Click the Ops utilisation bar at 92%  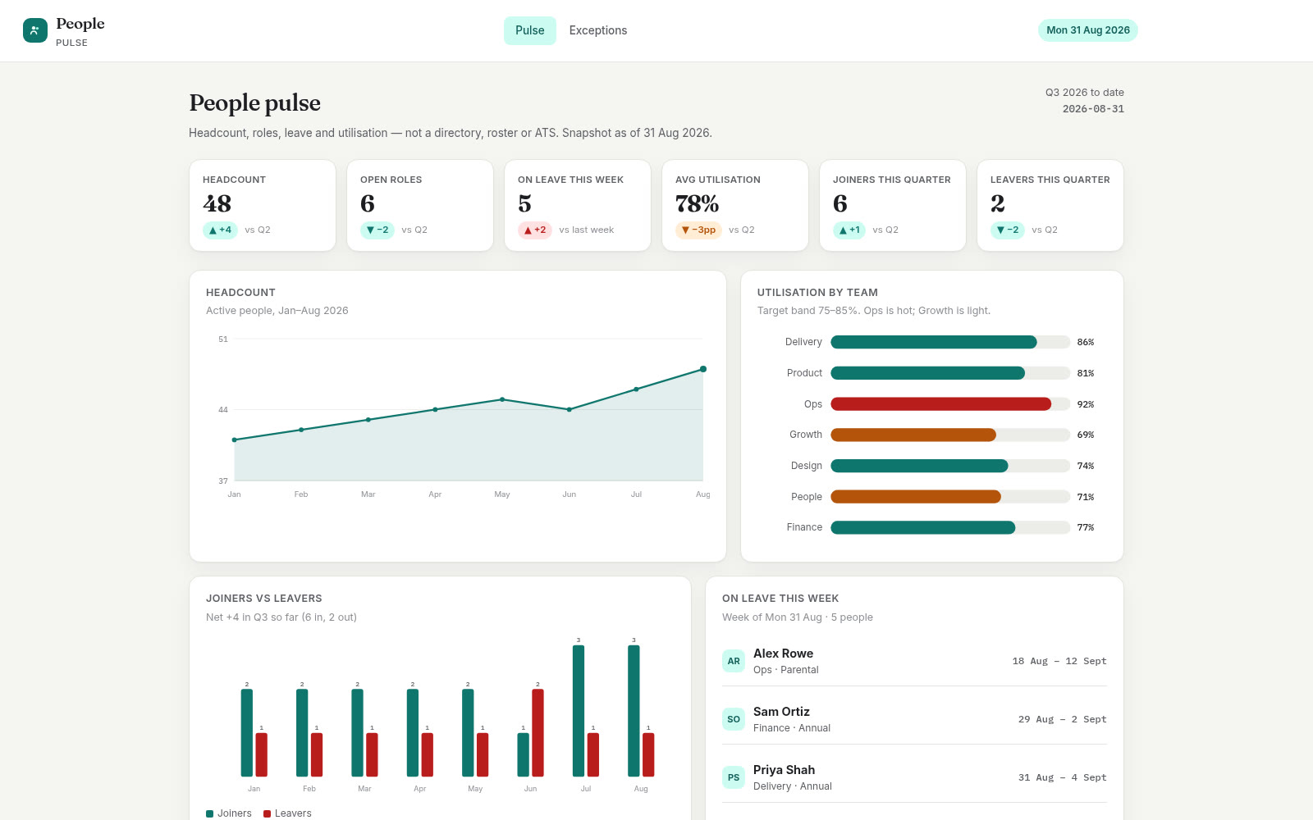[941, 403]
